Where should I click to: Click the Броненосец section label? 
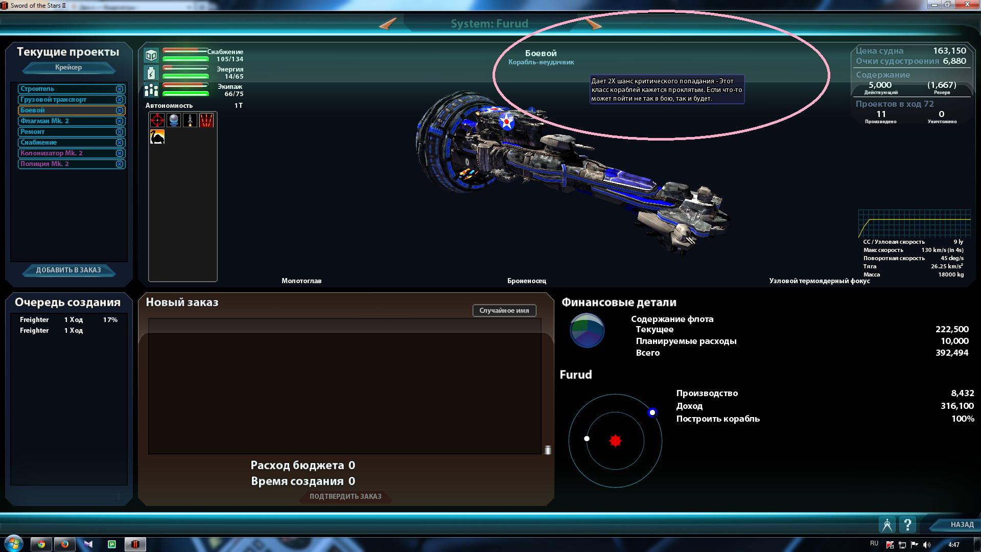[x=527, y=281]
